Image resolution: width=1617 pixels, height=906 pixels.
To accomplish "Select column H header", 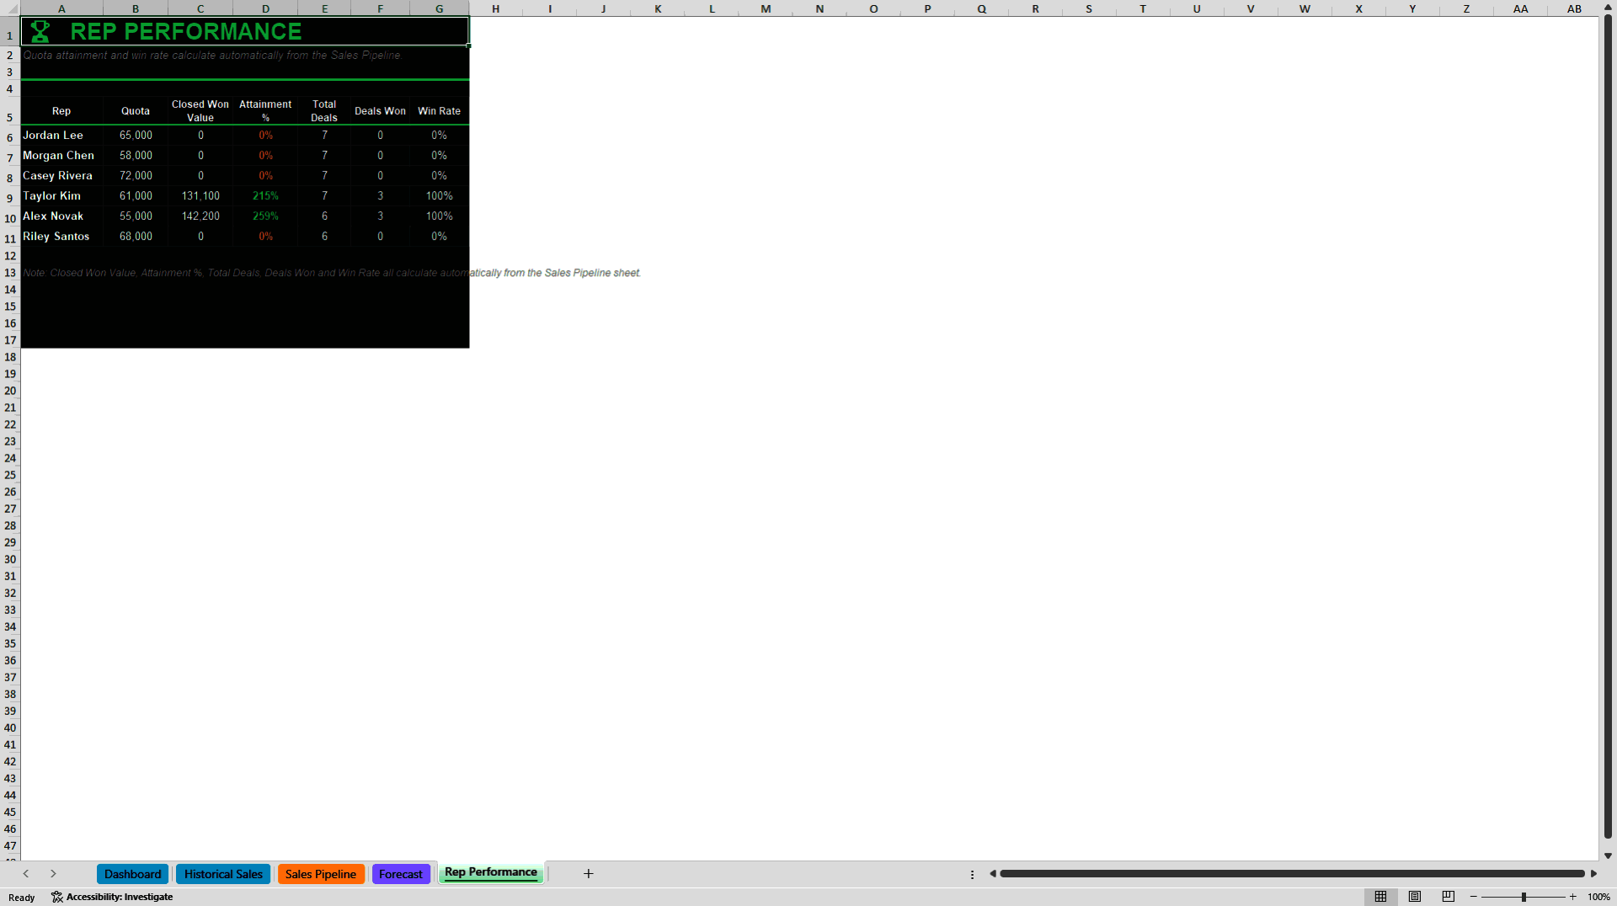I will [x=496, y=8].
